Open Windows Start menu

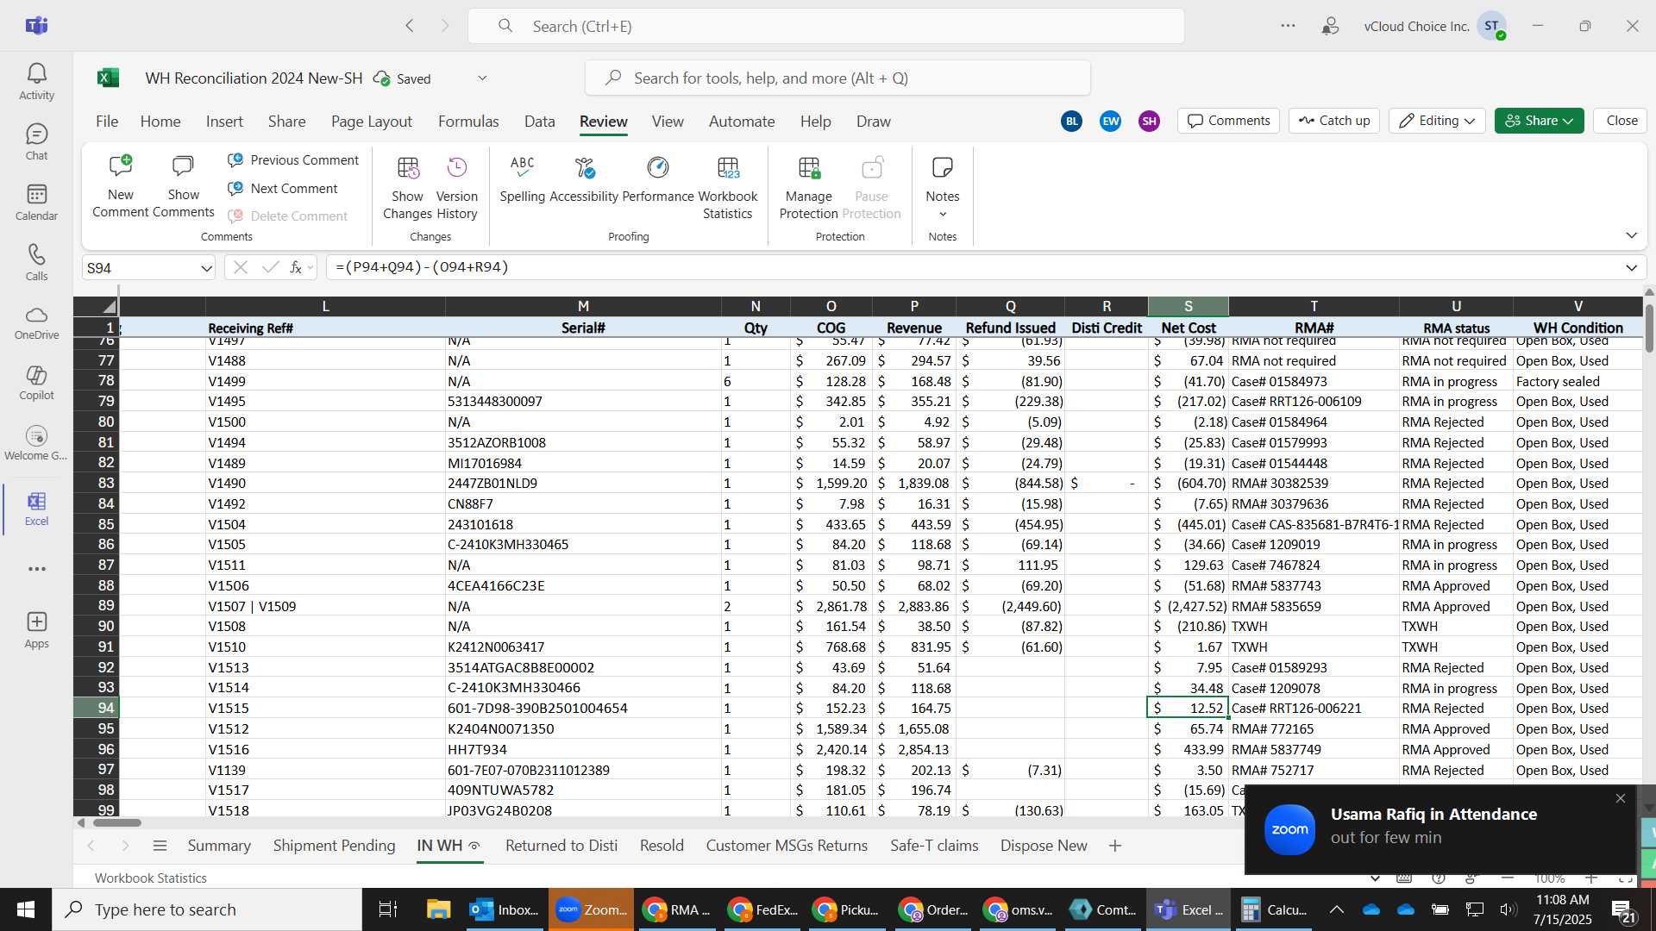[26, 909]
